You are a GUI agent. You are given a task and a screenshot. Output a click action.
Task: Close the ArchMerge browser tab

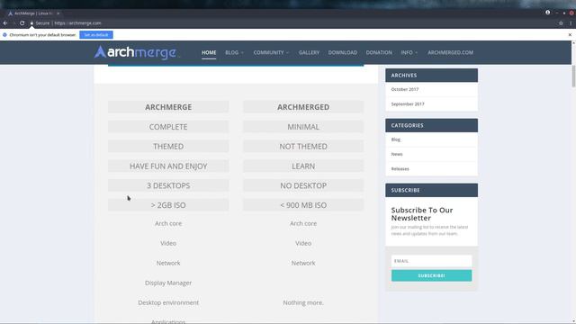coord(58,13)
